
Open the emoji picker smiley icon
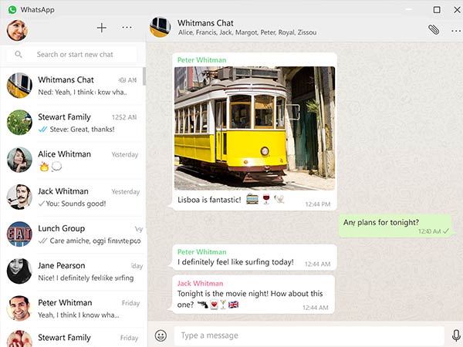pos(161,335)
